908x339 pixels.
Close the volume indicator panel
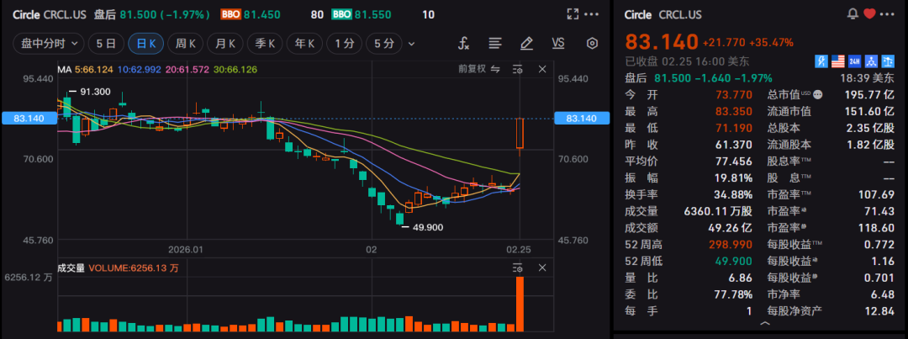[542, 267]
